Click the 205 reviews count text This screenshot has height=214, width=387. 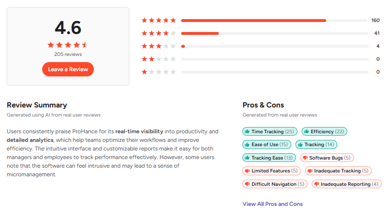(x=68, y=54)
